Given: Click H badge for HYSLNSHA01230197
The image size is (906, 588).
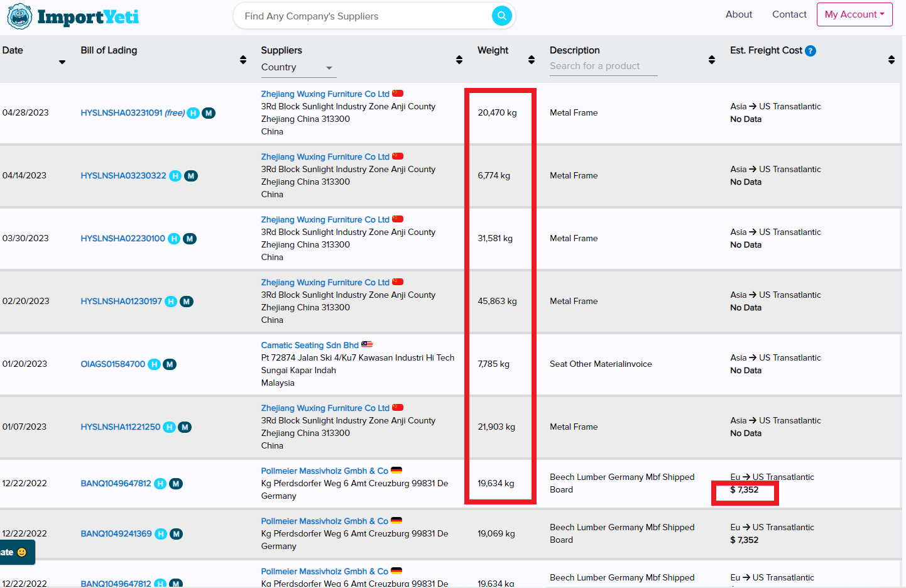Looking at the screenshot, I should 171,302.
